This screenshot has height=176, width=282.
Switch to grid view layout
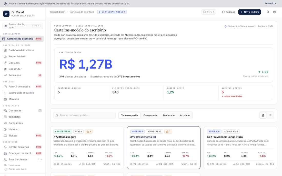click(x=263, y=116)
